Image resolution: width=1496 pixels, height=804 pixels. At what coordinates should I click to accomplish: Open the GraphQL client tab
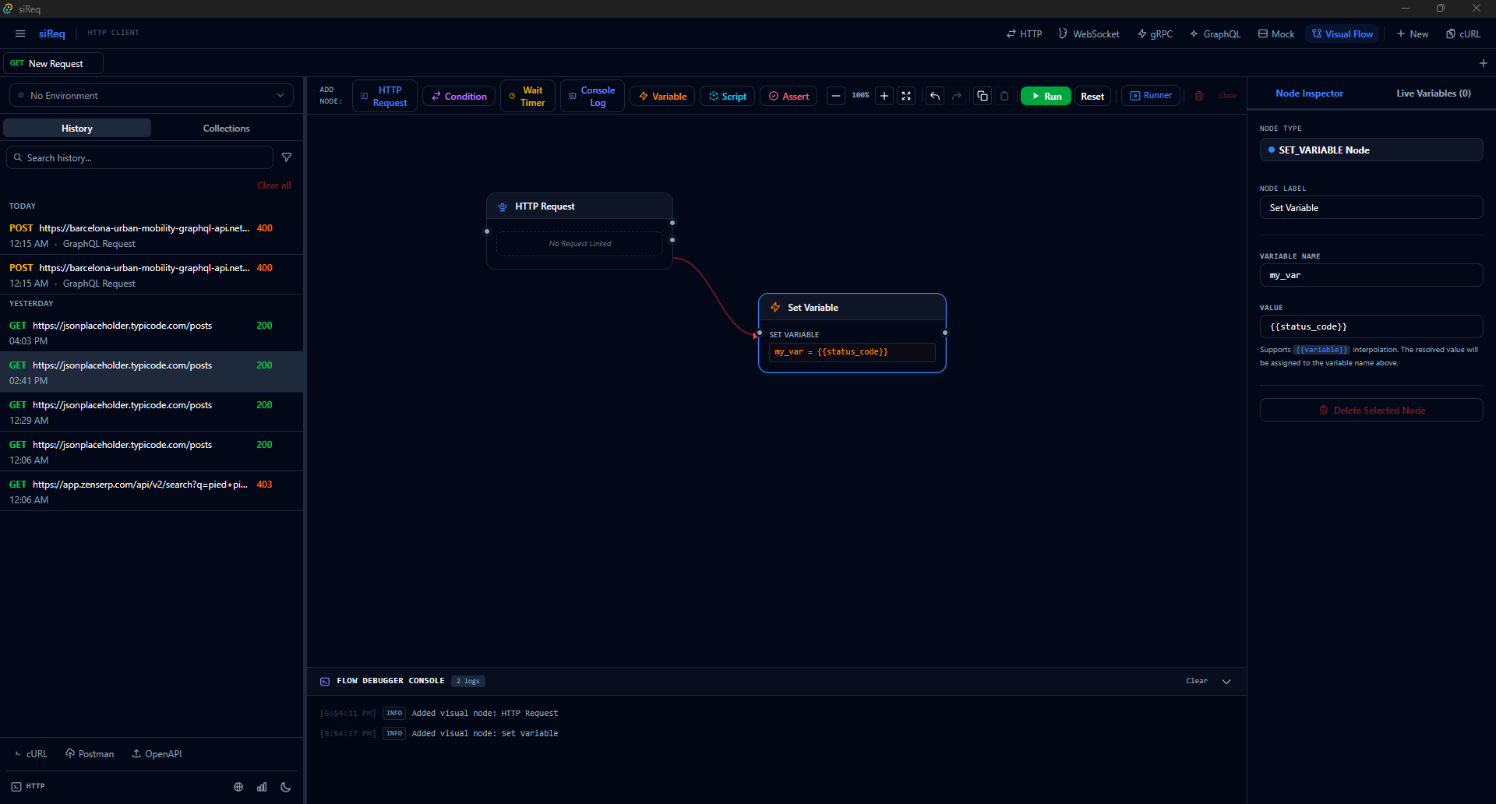click(x=1215, y=33)
